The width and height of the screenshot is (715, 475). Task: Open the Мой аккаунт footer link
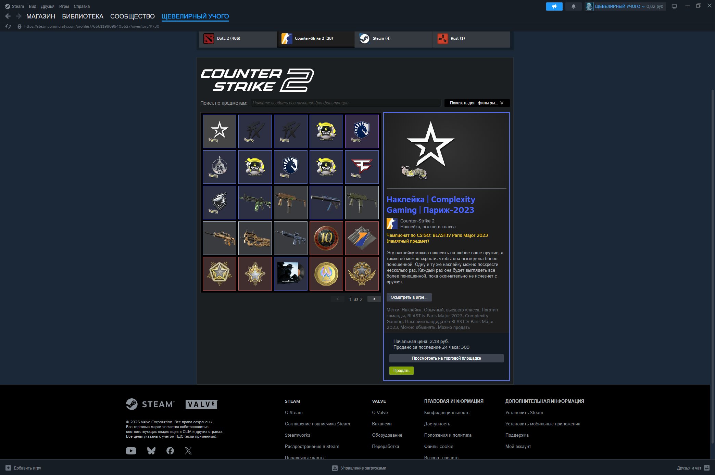tap(518, 446)
